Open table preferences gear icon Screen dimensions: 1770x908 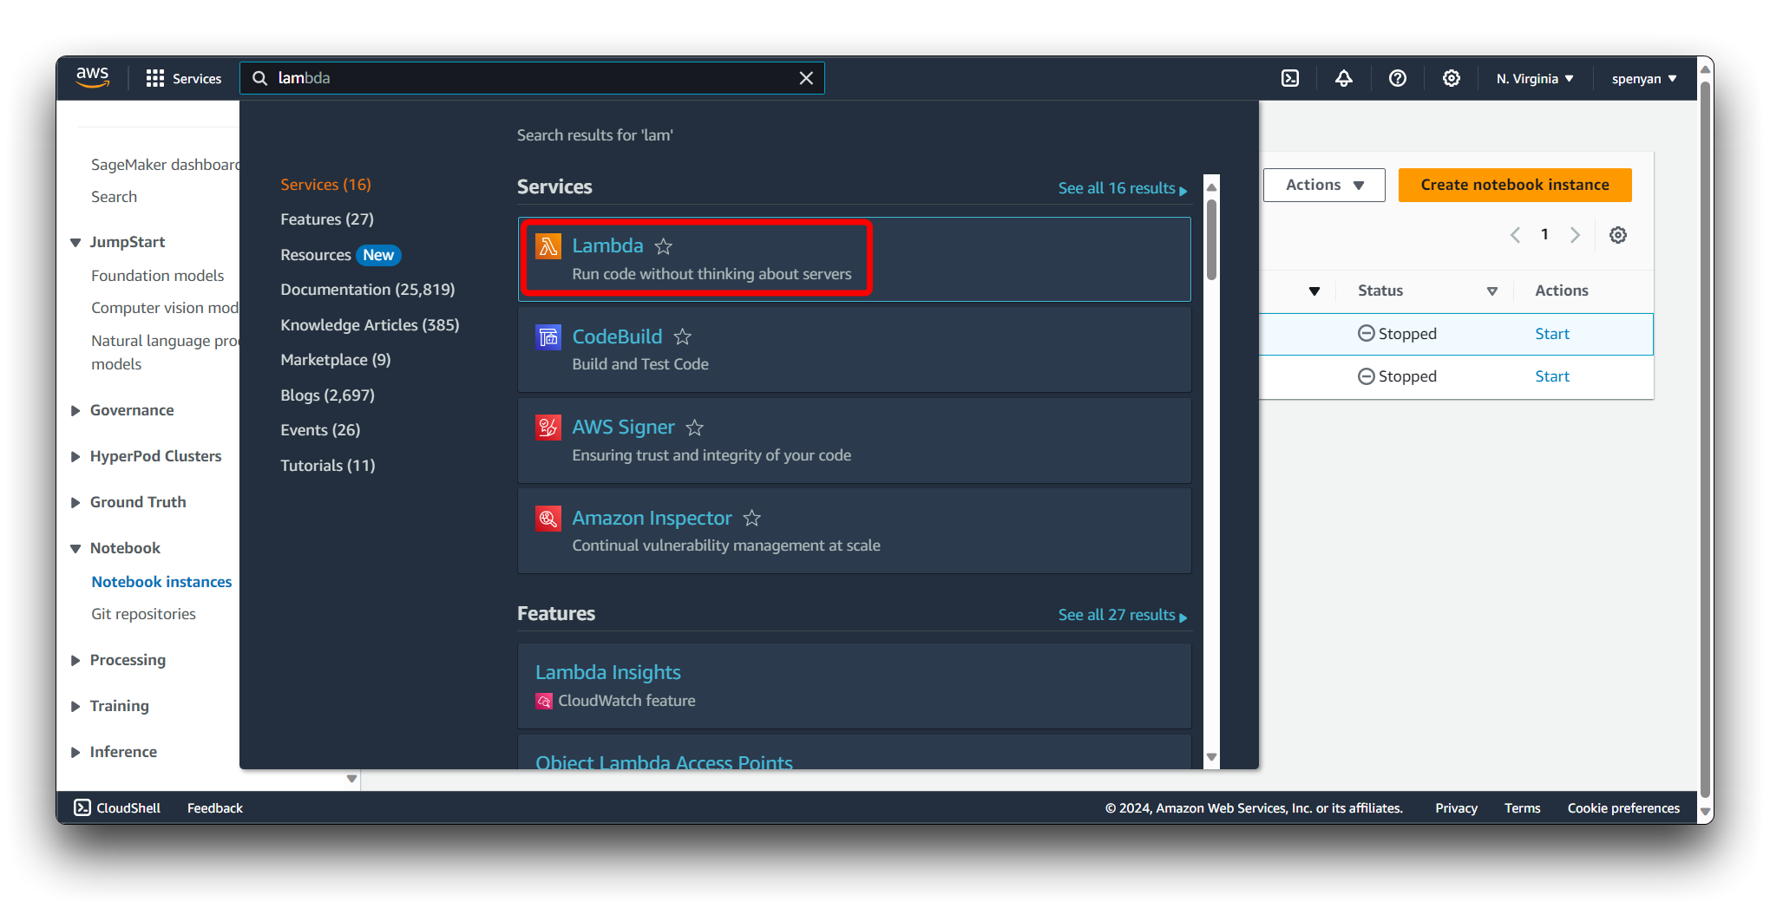click(x=1618, y=235)
